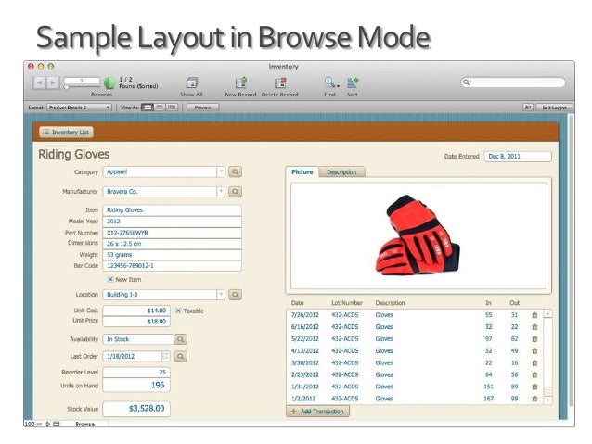Click the riding gloves product picture

tap(418, 235)
